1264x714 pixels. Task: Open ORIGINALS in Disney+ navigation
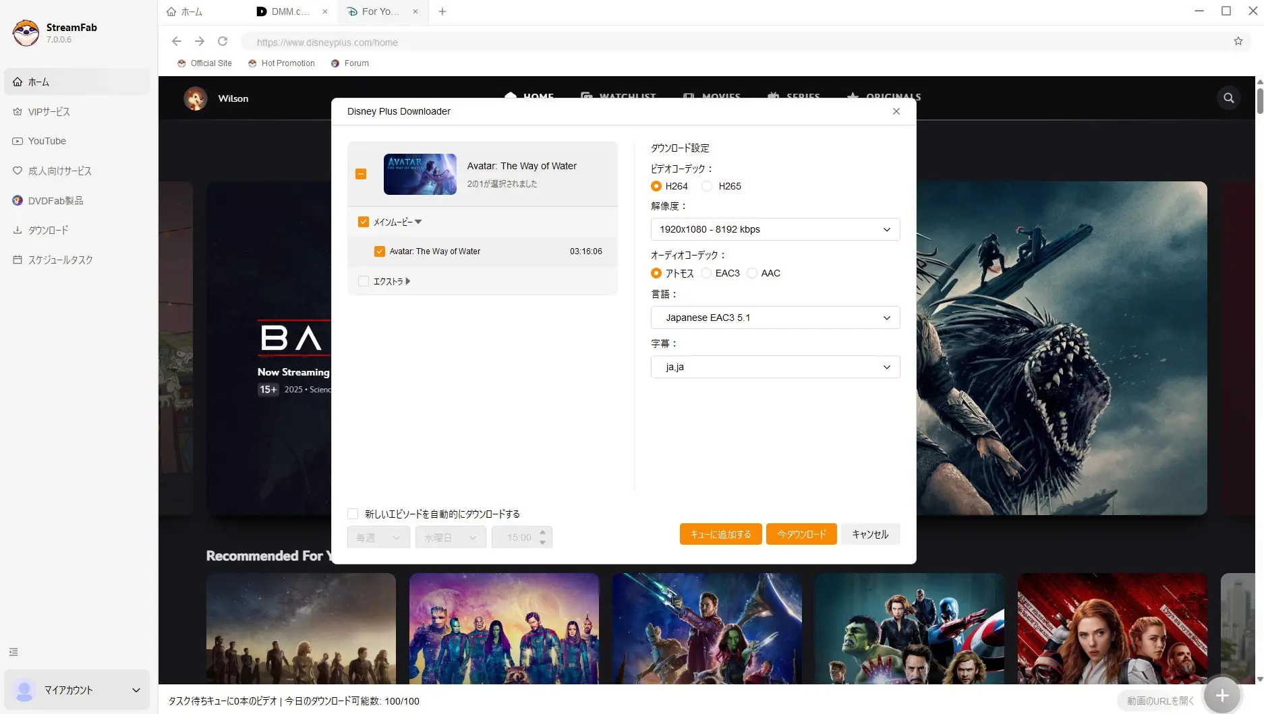point(884,96)
